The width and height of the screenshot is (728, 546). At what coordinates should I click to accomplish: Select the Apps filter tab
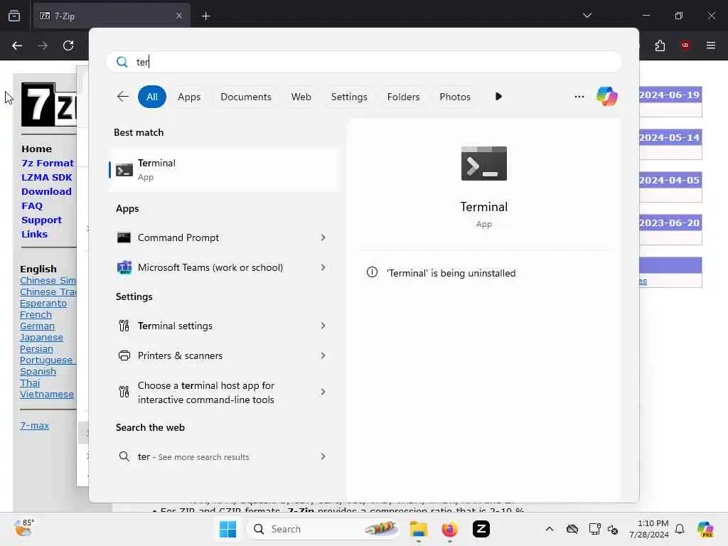tap(189, 97)
